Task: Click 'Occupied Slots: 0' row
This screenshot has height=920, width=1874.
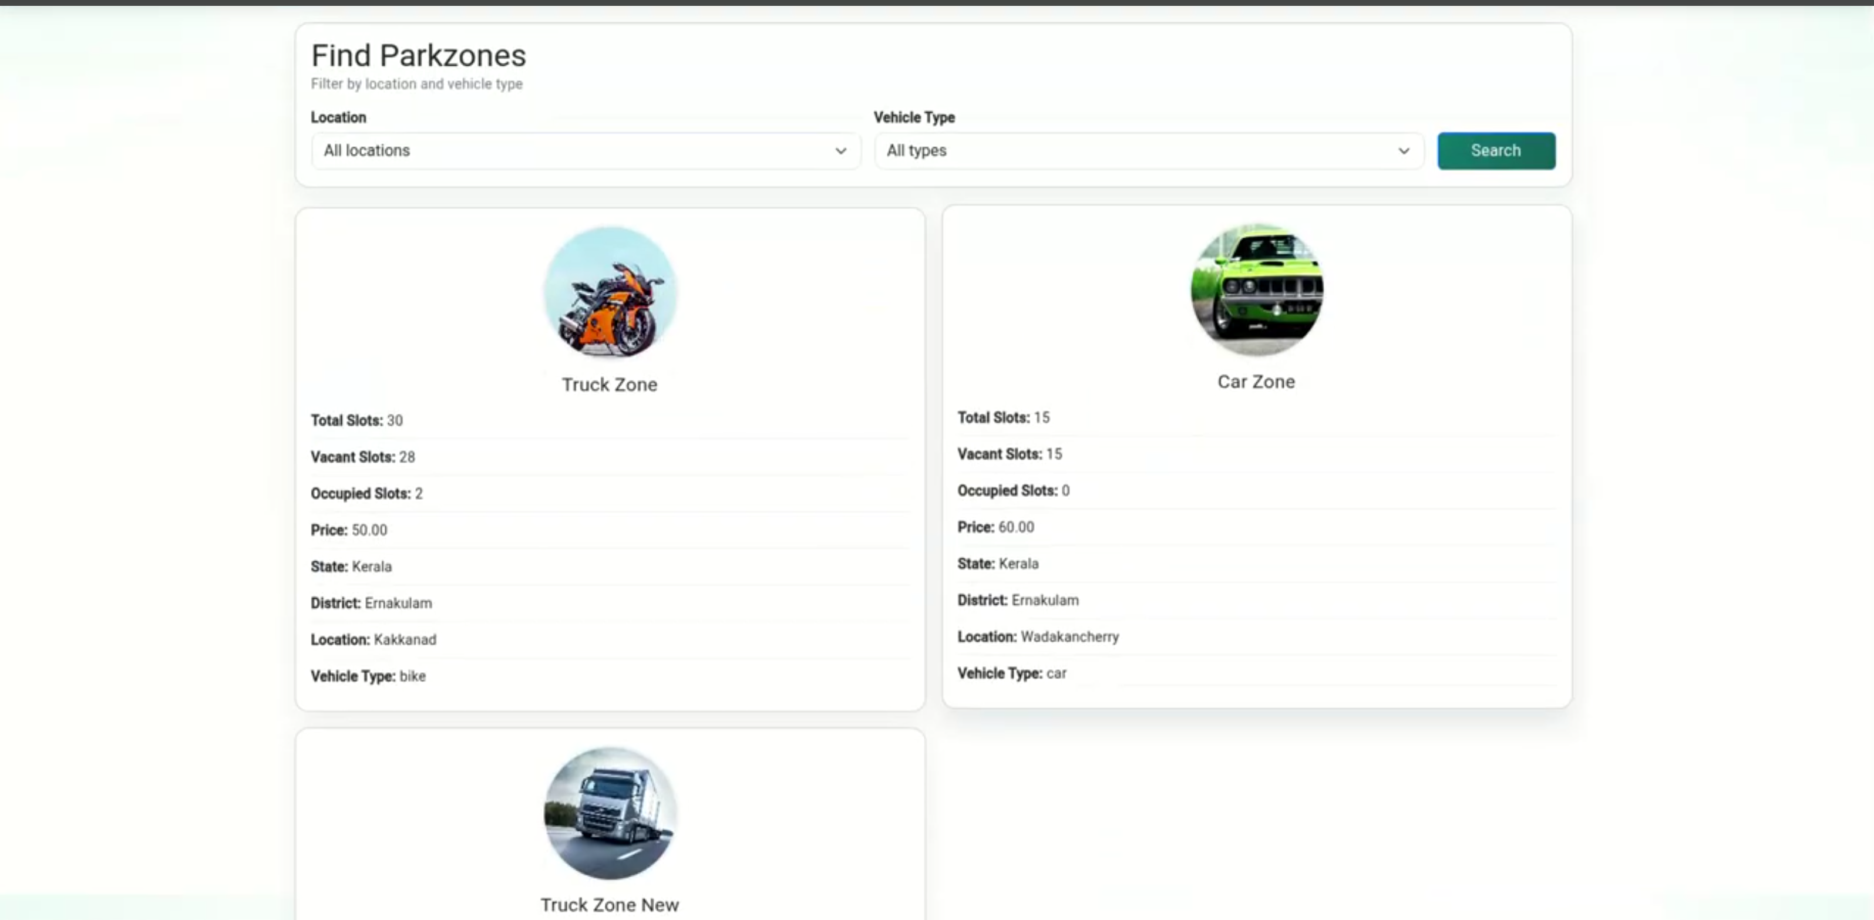Action: [1256, 490]
